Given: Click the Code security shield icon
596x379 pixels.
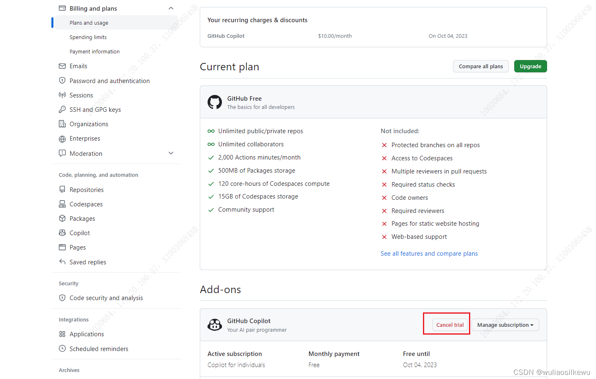Looking at the screenshot, I should point(62,298).
